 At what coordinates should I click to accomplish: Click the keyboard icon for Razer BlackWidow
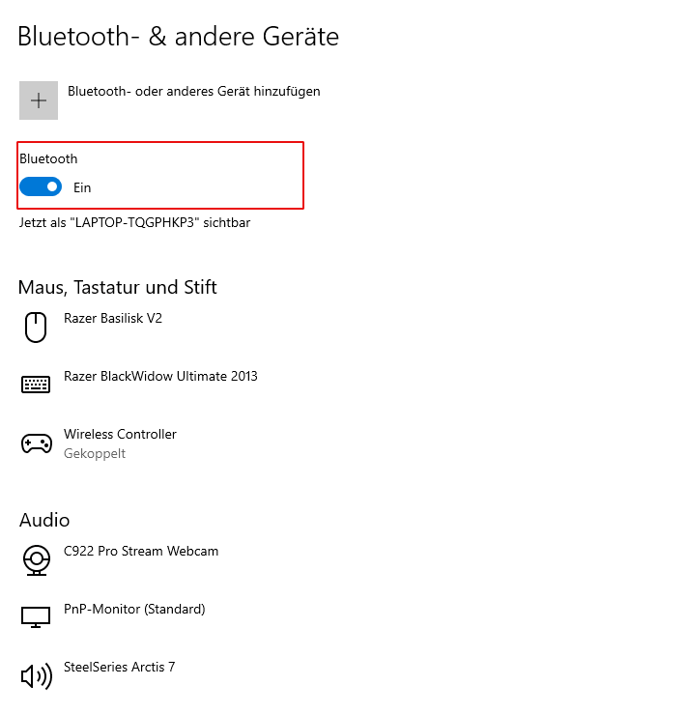tap(36, 385)
